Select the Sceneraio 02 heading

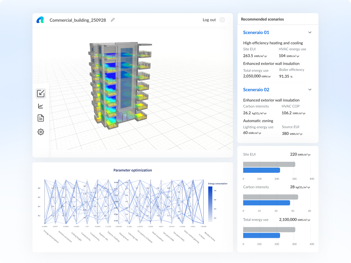256,89
